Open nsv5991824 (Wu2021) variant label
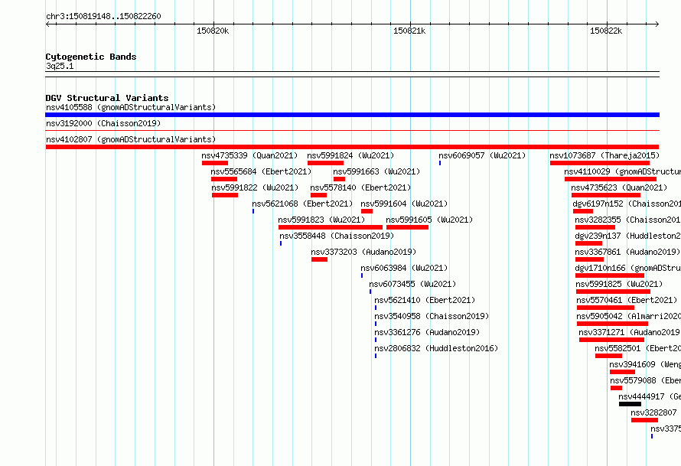Viewport: 681px width, 466px height. tap(350, 155)
